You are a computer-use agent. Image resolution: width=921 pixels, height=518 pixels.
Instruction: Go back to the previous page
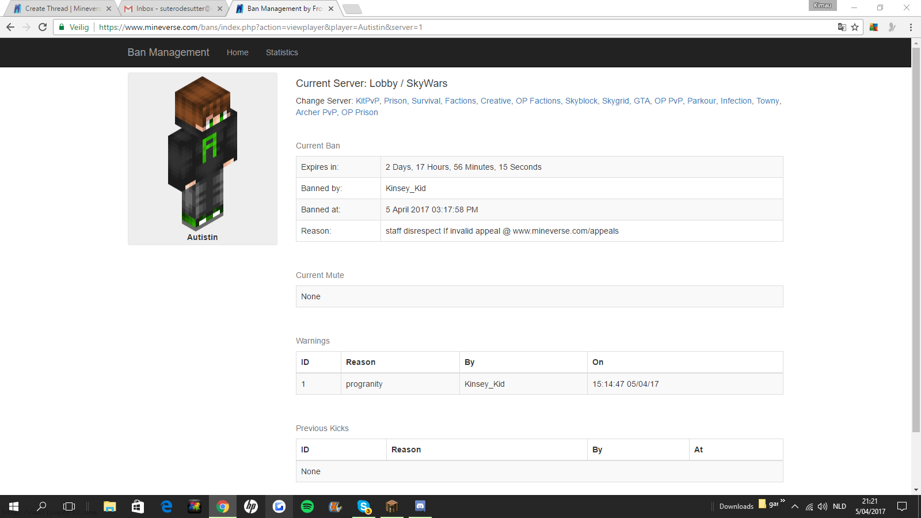pyautogui.click(x=10, y=27)
